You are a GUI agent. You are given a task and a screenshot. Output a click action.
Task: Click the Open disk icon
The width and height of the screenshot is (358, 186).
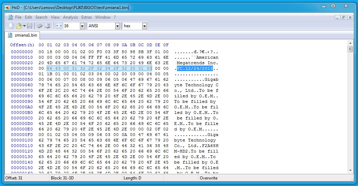pos(47,26)
